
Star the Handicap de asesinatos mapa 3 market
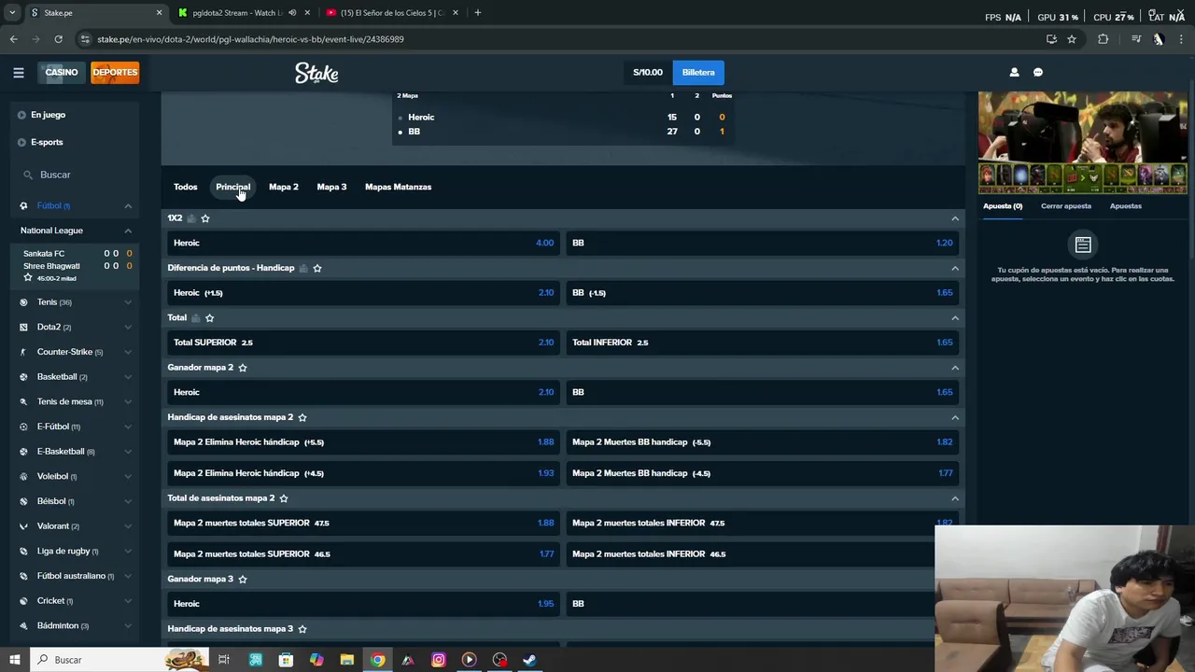[x=302, y=629]
